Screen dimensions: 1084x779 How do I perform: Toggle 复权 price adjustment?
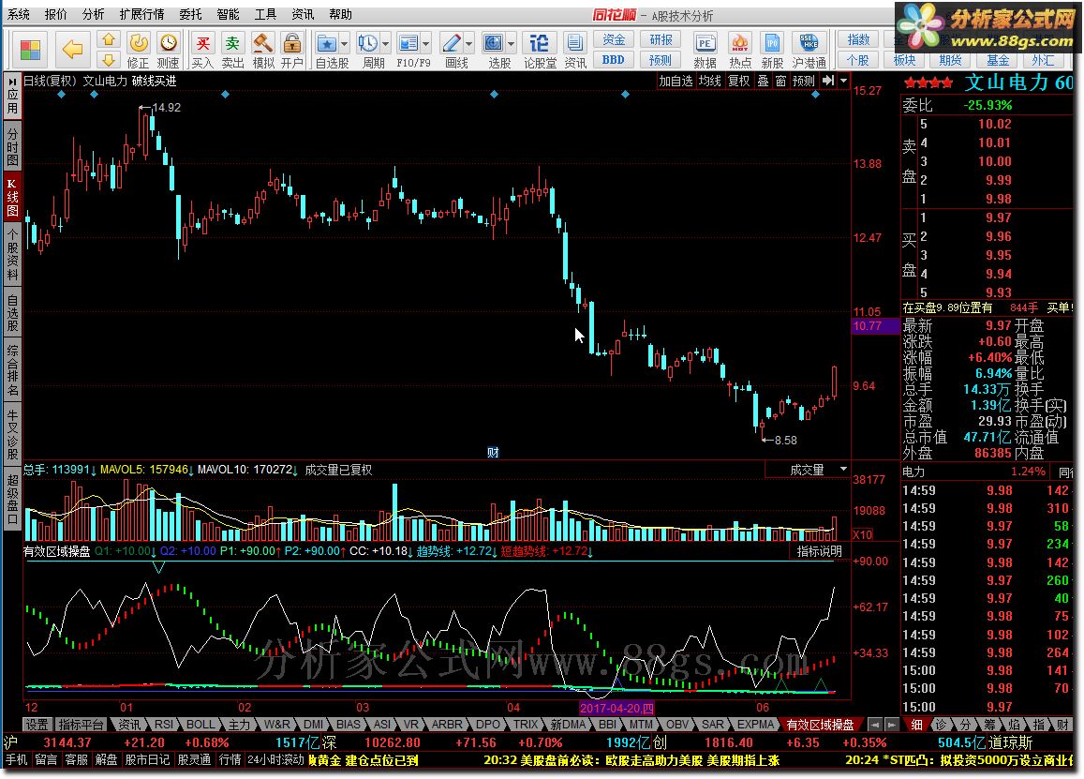pyautogui.click(x=738, y=81)
